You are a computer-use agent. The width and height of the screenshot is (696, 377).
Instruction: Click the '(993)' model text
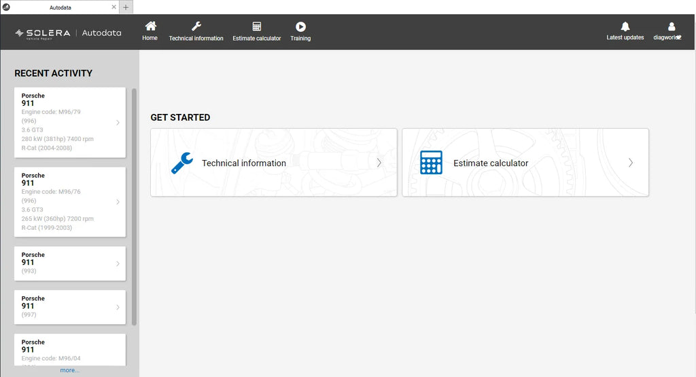(29, 271)
